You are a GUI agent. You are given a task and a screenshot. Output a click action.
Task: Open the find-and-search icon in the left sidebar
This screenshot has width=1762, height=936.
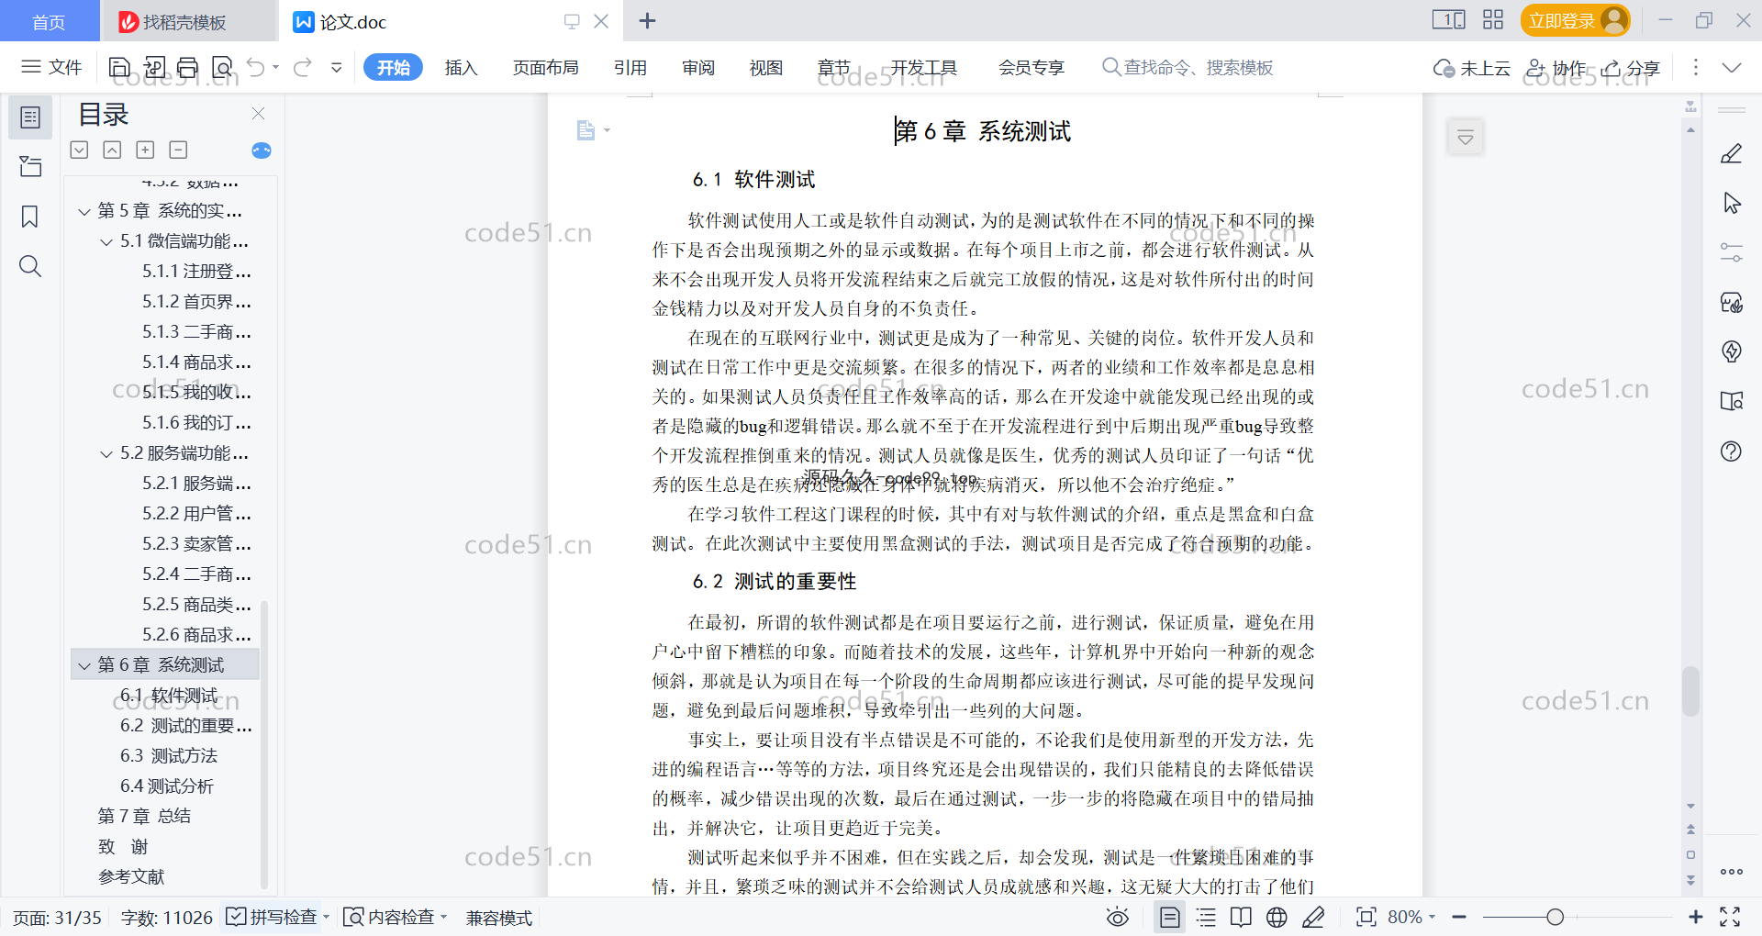30,266
